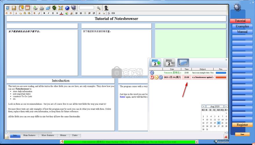
Task: Click the undo arrow icon
Action: (x=6, y=13)
